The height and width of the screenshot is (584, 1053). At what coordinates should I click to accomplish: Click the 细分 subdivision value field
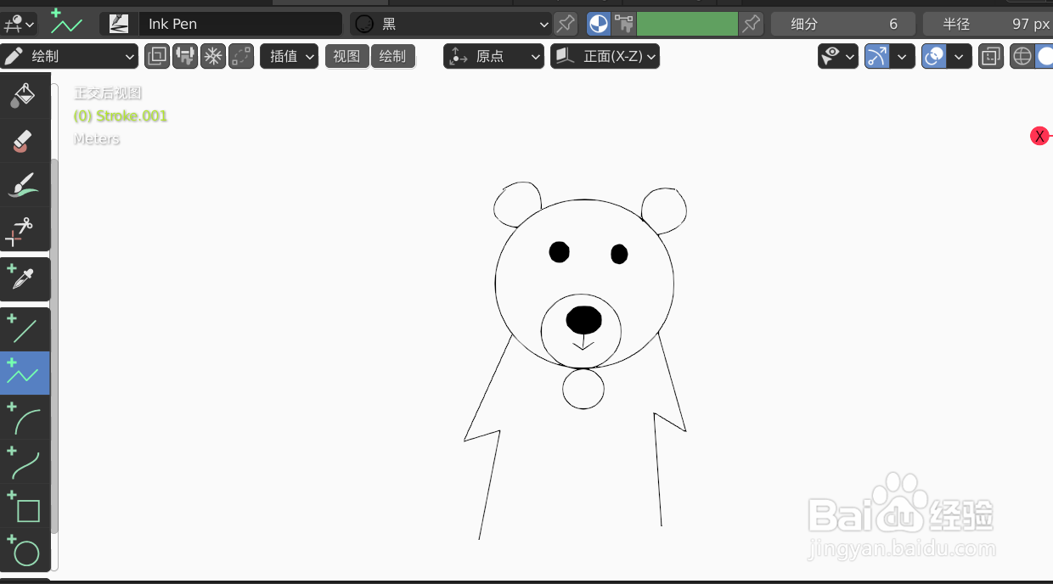click(x=843, y=24)
